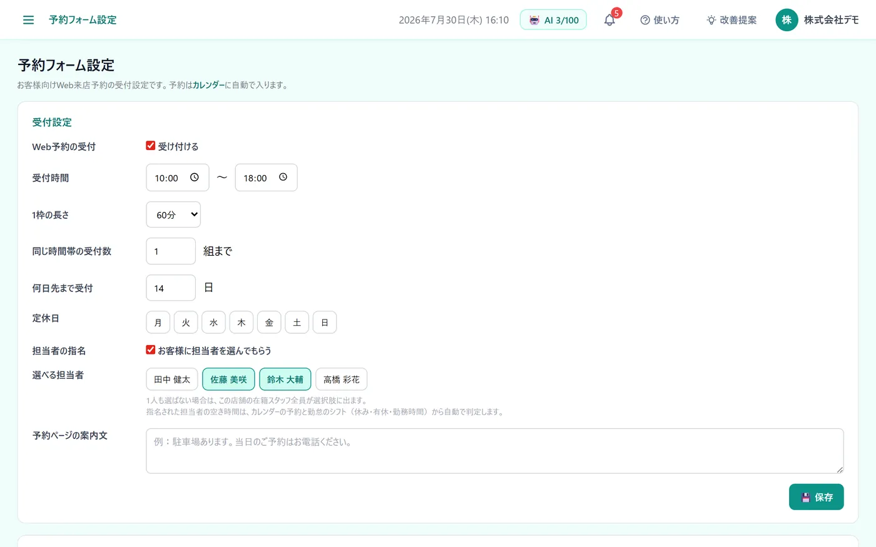Screen dimensions: 876x547
Task: Deselect staff member 鈴木 大輔
Action: coord(285,379)
